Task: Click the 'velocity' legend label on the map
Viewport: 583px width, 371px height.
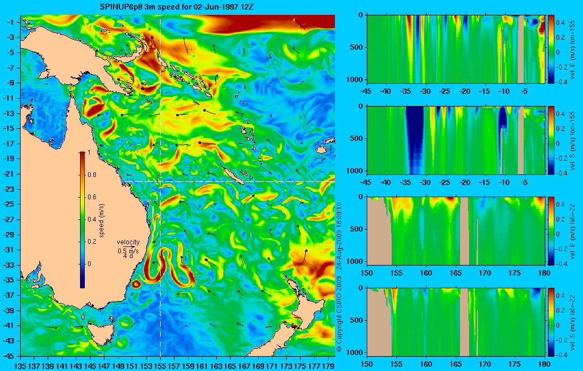Action: click(128, 242)
